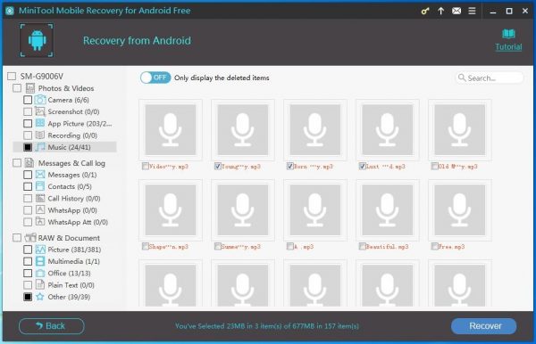
Task: Select the Screenshot (0/0) tree item
Action: [x=73, y=111]
